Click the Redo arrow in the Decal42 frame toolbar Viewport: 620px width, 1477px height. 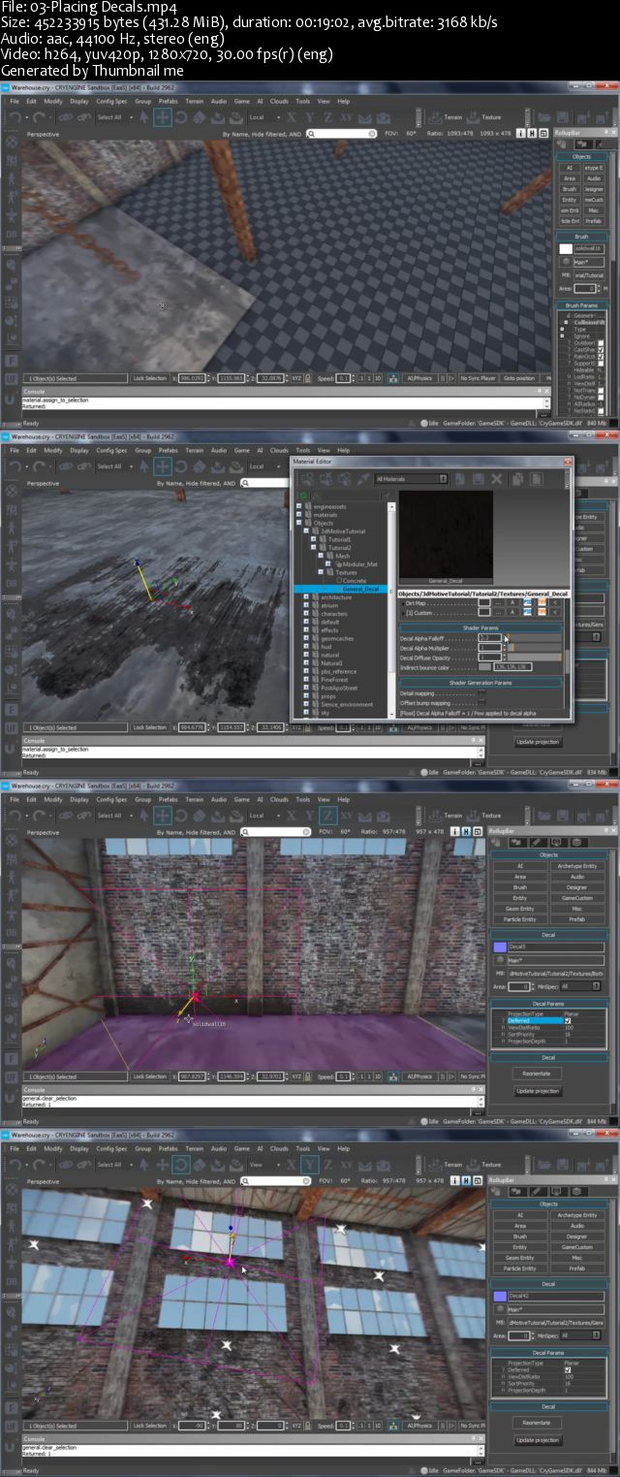pos(40,1165)
